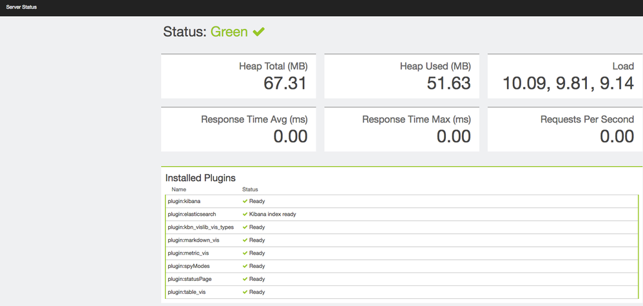
Task: Select the plugin:elasticsearch row name
Action: pos(192,215)
